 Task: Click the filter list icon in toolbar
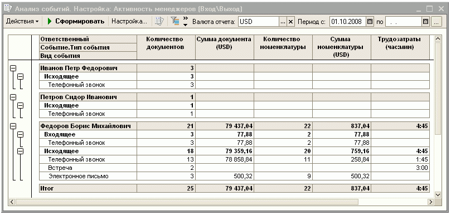pyautogui.click(x=174, y=21)
